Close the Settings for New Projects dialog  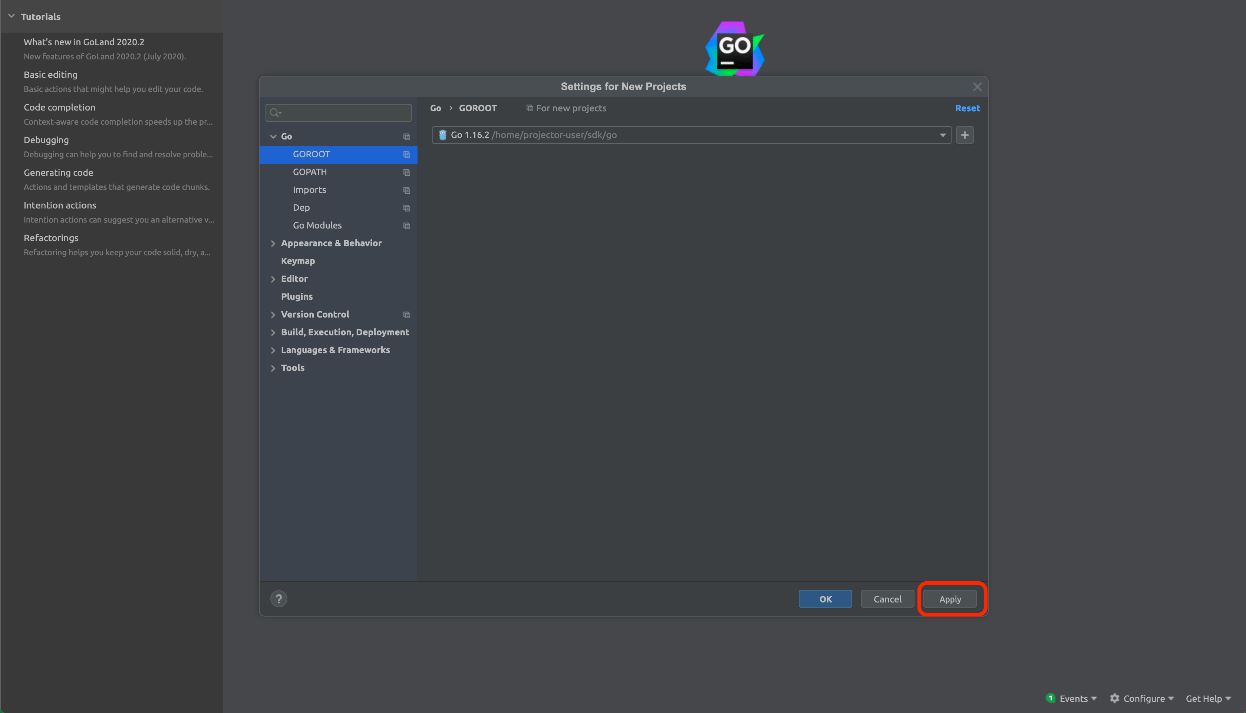coord(977,87)
